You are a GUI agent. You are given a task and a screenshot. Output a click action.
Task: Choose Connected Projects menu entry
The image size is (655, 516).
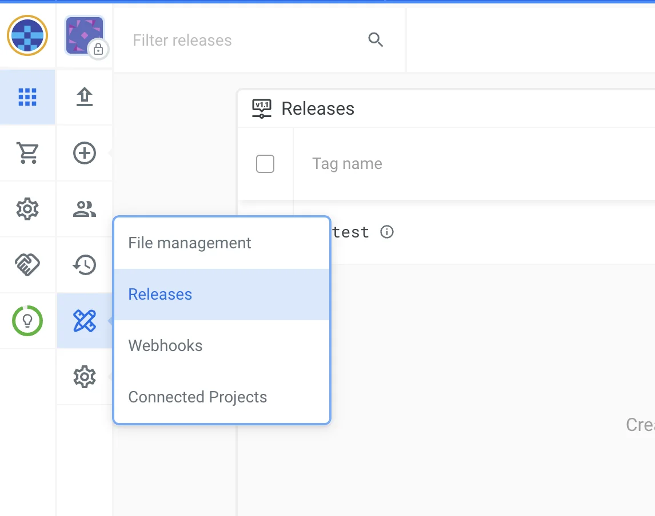198,397
